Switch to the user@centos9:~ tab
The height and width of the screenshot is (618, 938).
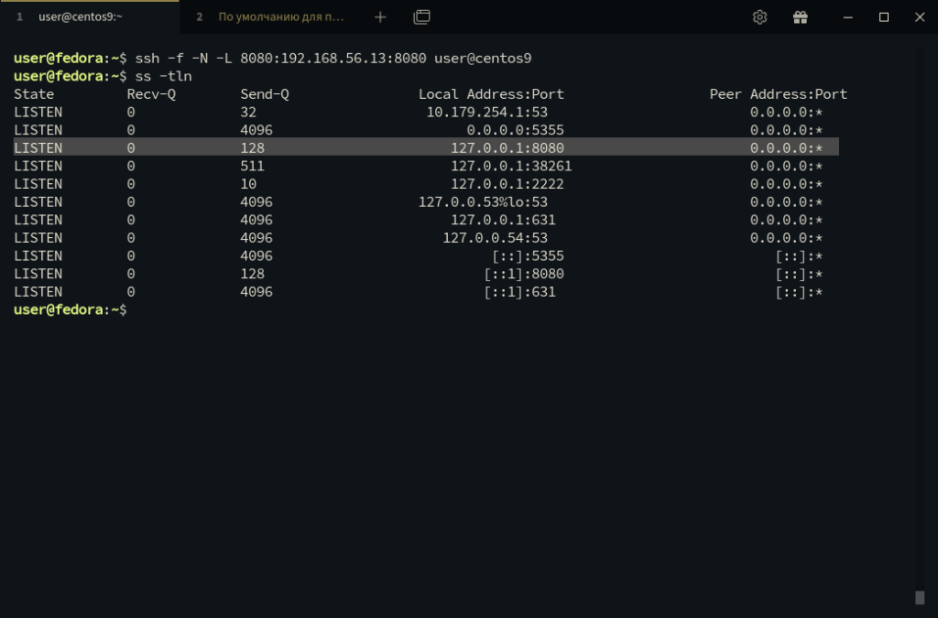tap(90, 17)
